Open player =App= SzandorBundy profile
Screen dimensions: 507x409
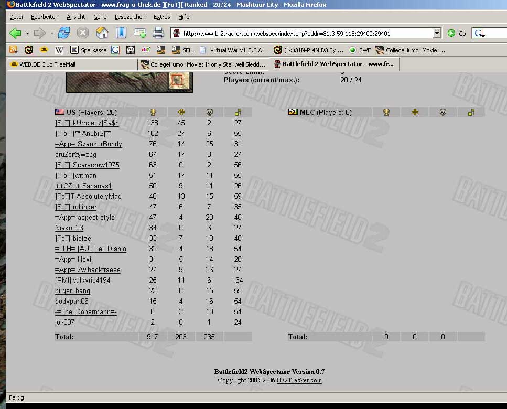coord(89,144)
